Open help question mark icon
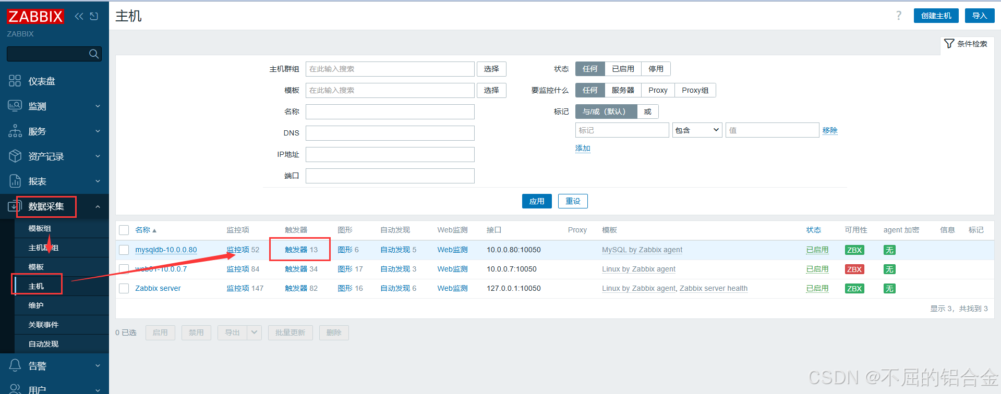The height and width of the screenshot is (394, 1001). [x=899, y=16]
